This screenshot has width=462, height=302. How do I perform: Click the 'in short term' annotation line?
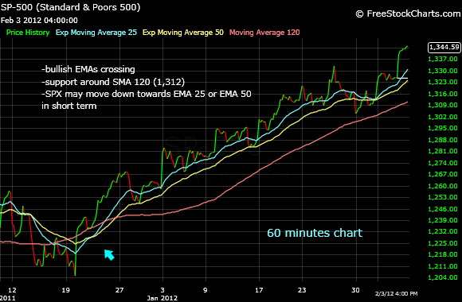point(69,106)
